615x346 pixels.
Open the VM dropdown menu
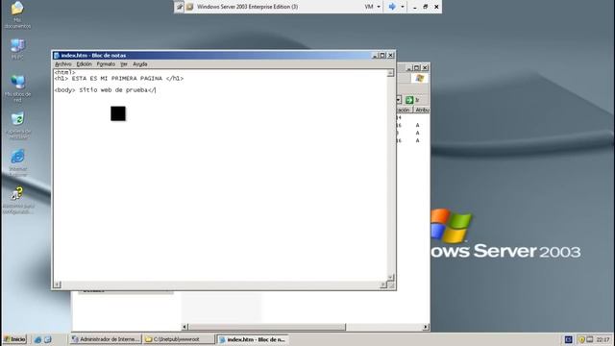pyautogui.click(x=373, y=7)
